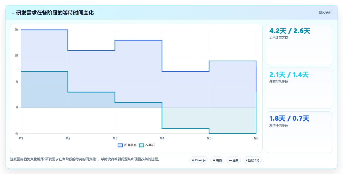The image size is (343, 174).
Task: Click the 进度 tag chip
Action: tap(233, 160)
